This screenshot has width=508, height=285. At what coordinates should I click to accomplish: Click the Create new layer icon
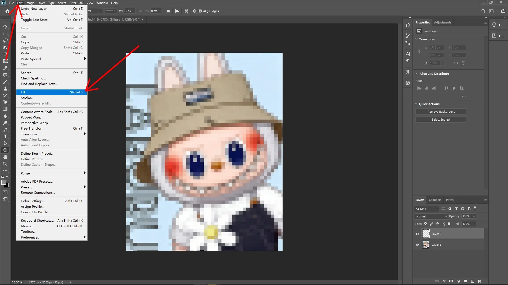473,281
